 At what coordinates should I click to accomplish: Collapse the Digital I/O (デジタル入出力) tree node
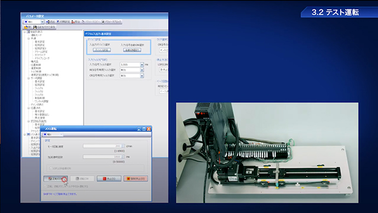[x=28, y=121]
